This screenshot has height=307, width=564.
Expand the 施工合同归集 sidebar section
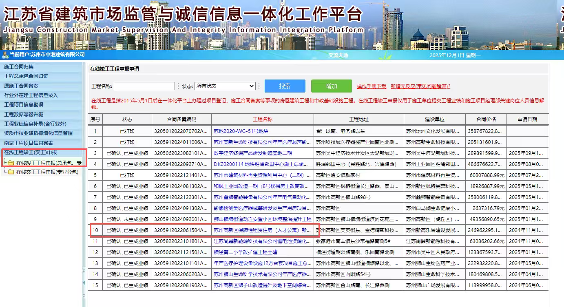click(x=19, y=66)
